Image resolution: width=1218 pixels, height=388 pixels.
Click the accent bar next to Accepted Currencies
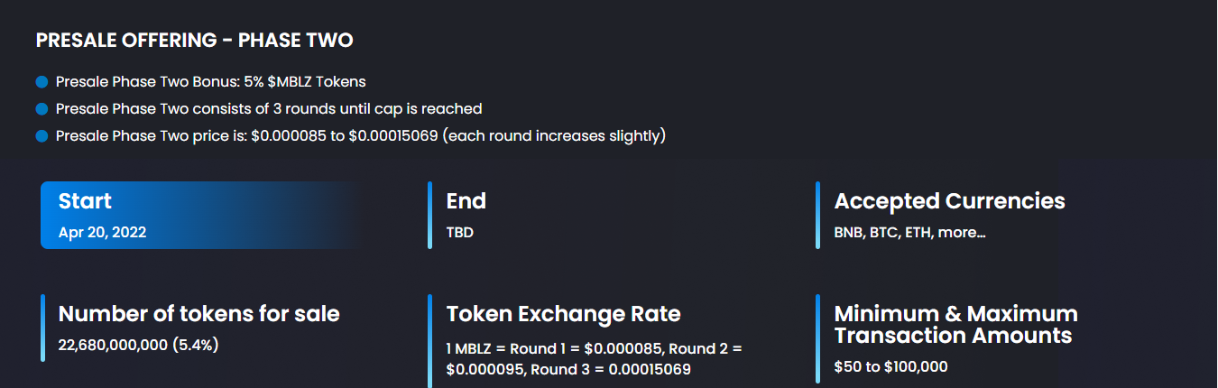click(818, 215)
